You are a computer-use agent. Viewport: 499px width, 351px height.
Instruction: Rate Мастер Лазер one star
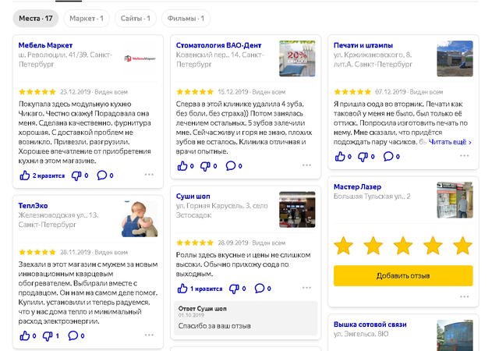(x=343, y=246)
